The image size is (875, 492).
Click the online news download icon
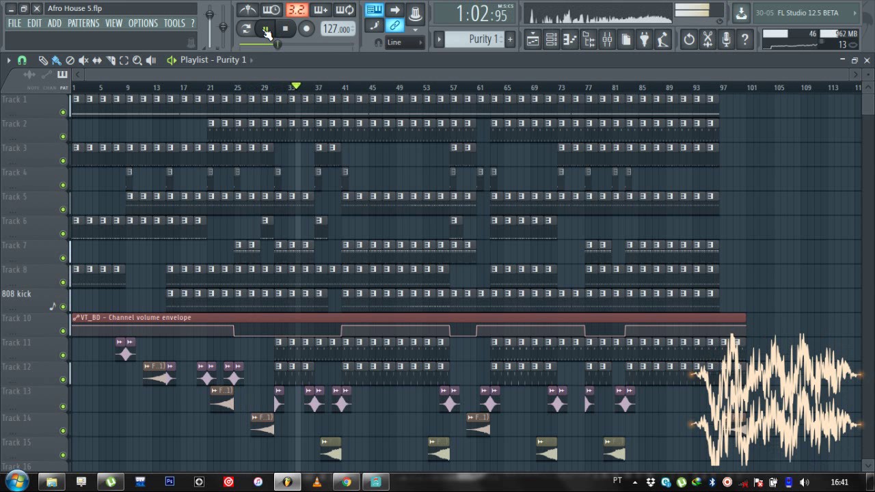741,12
